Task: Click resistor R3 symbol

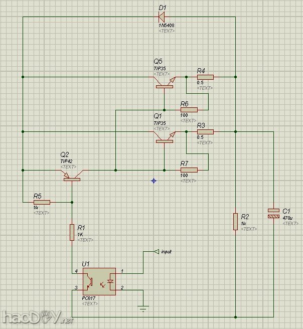Action: click(x=205, y=132)
